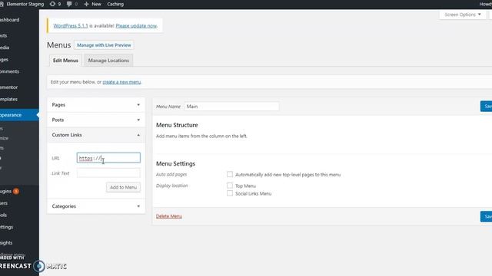Open the updates icon showing 9
Screen dimensions: 492x276
pos(55,4)
